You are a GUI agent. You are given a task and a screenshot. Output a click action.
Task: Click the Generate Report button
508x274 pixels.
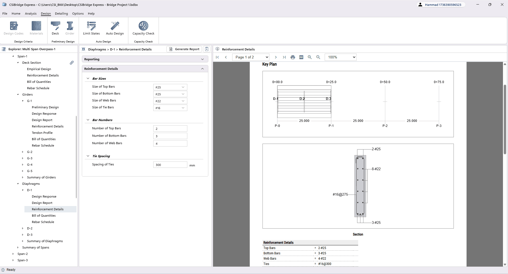(184, 49)
